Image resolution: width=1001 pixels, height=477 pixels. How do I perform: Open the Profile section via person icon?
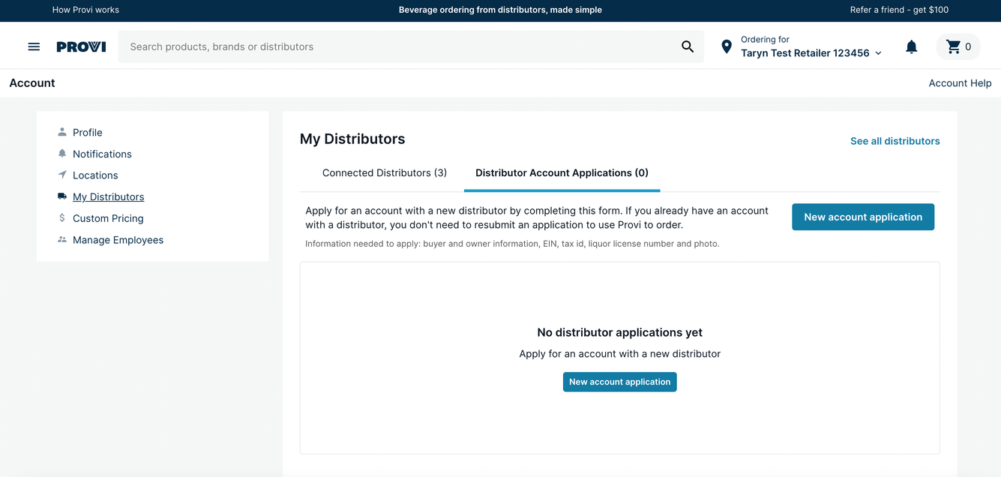[x=61, y=132]
